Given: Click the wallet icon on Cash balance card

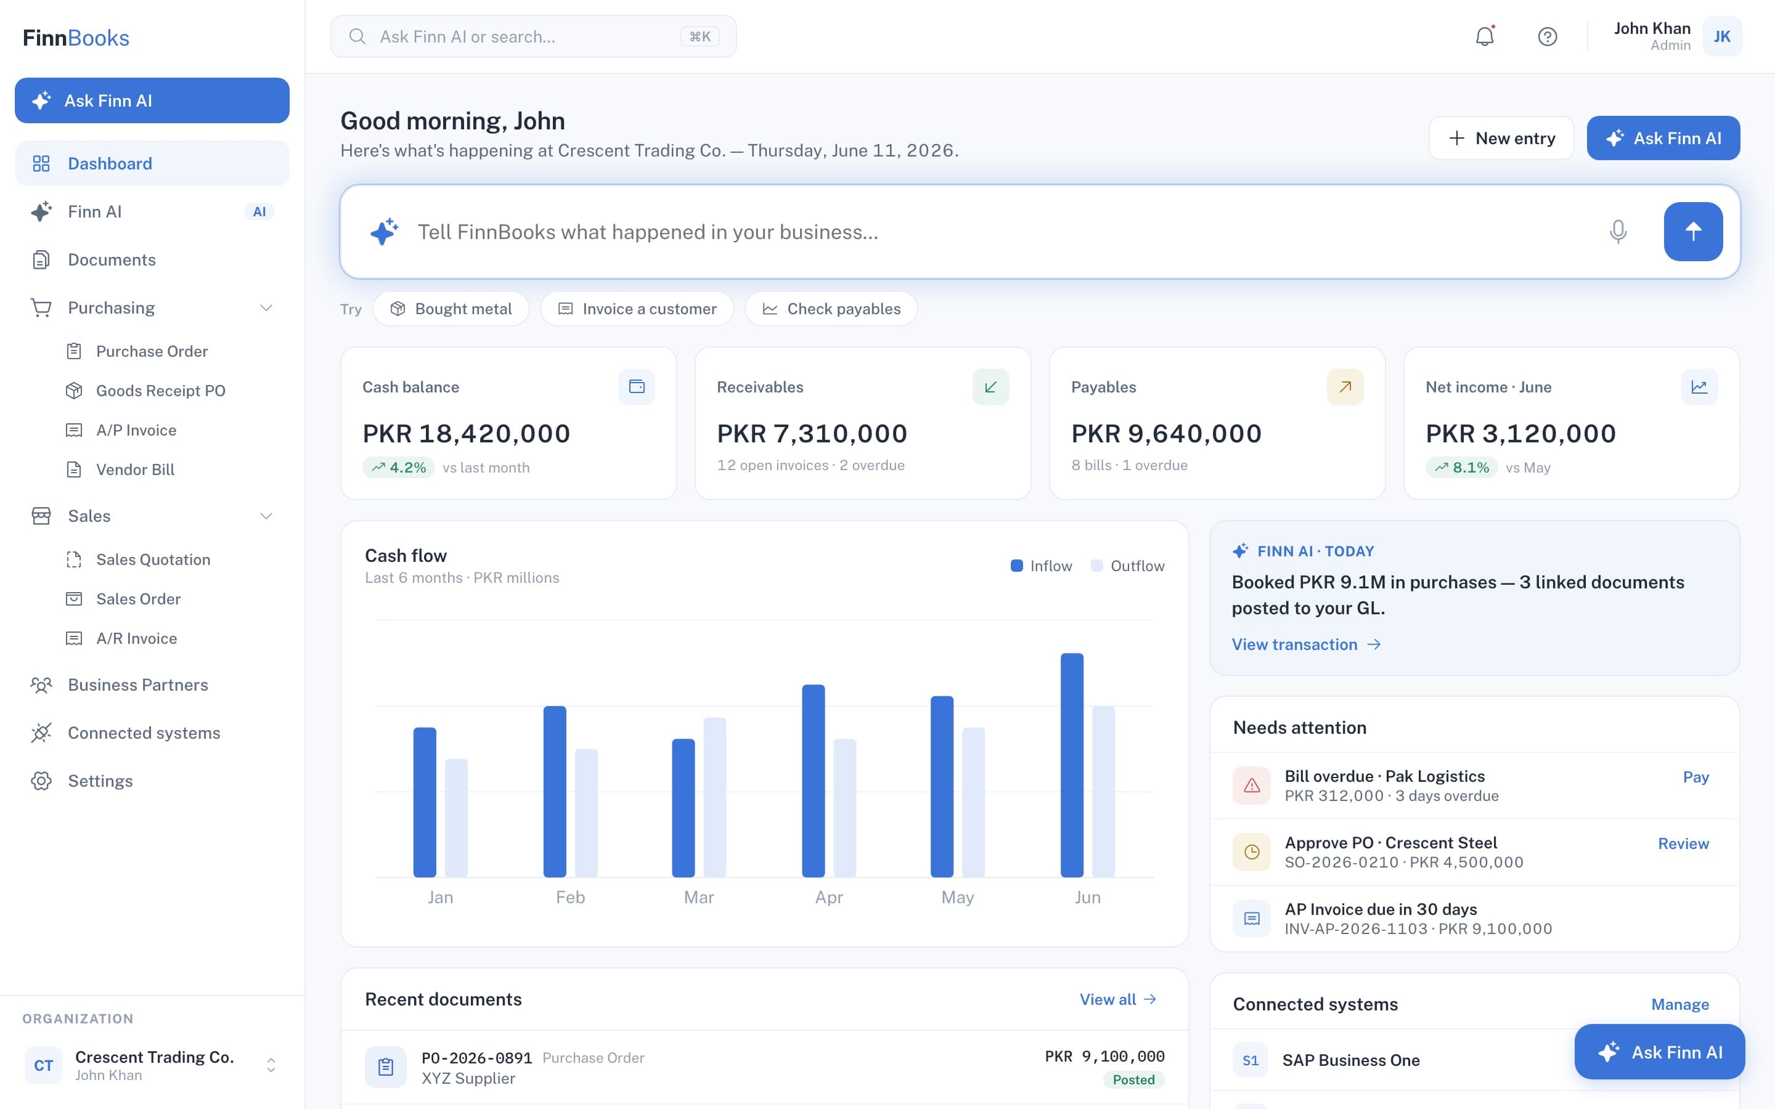Looking at the screenshot, I should click(x=636, y=386).
